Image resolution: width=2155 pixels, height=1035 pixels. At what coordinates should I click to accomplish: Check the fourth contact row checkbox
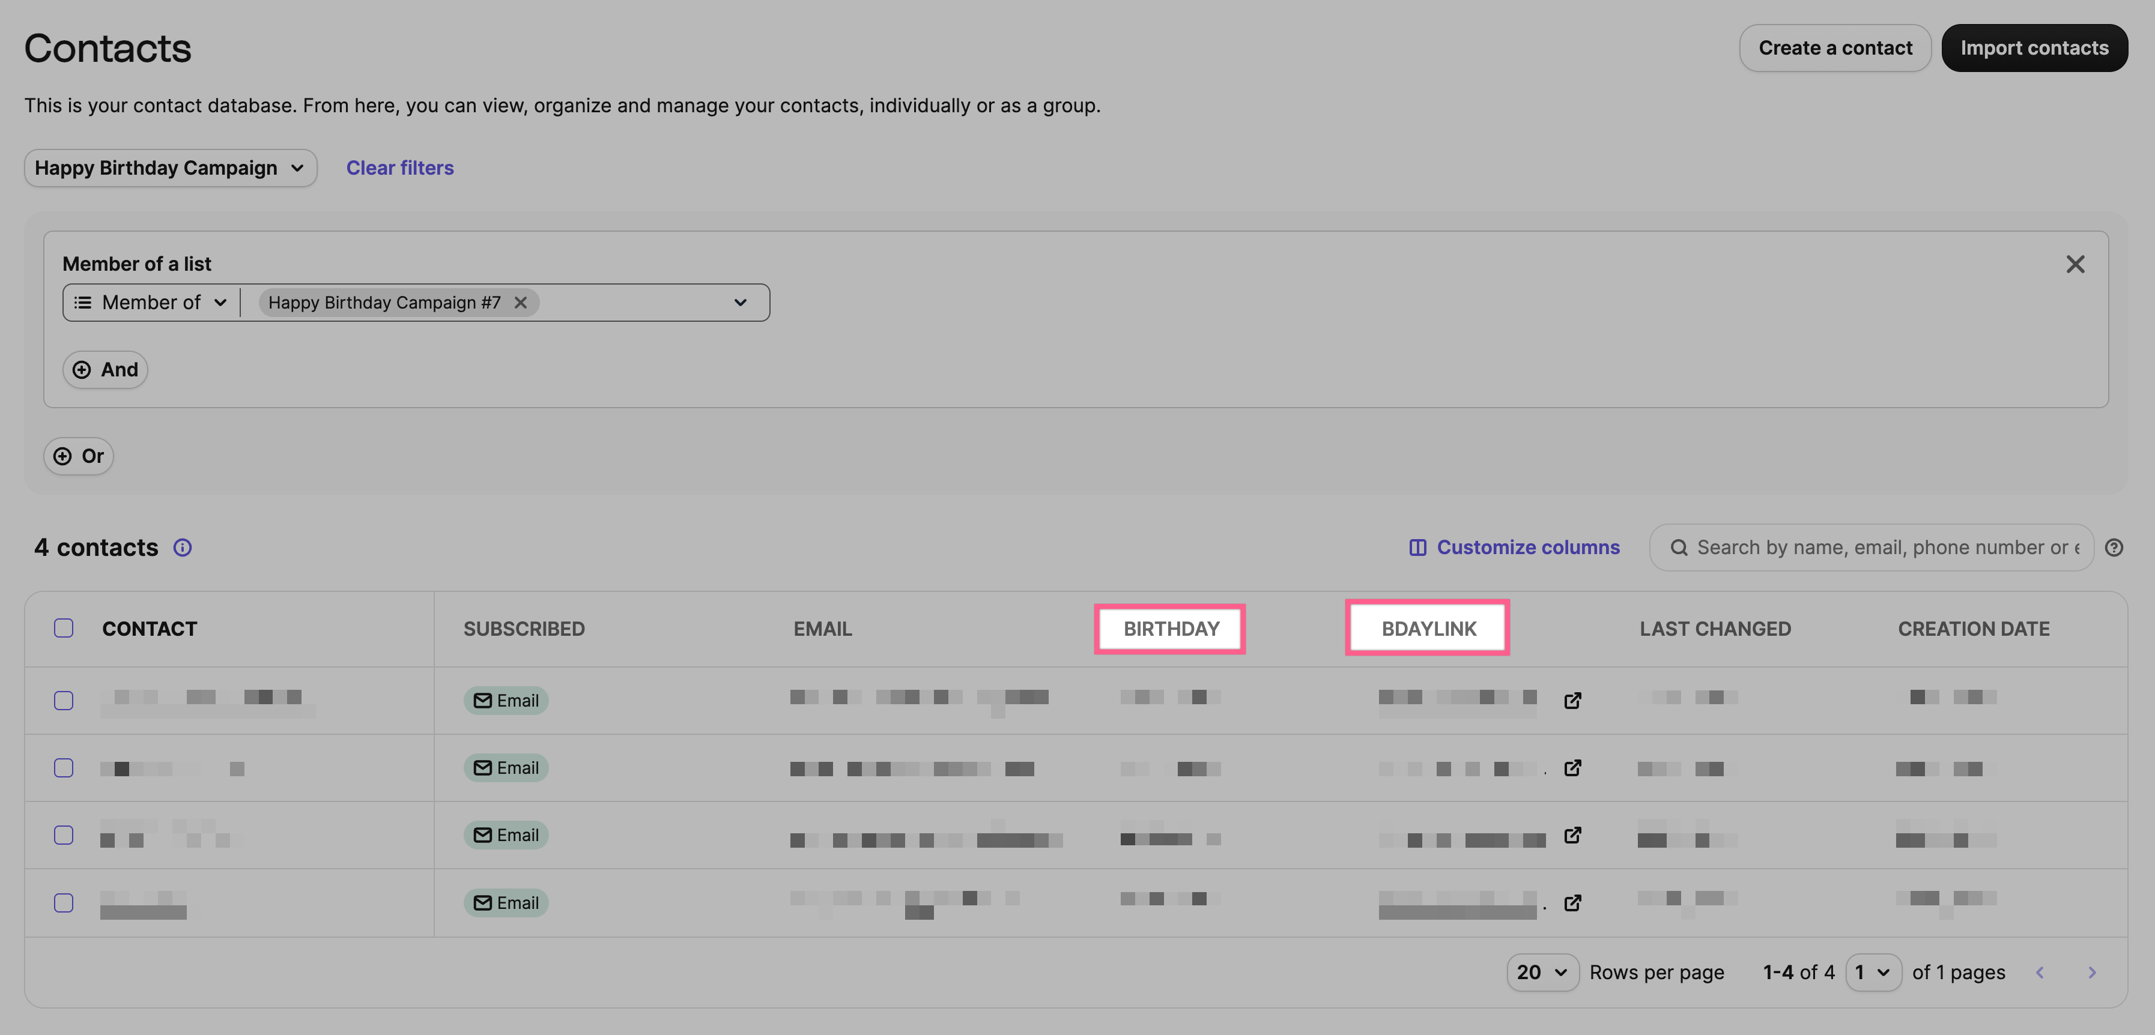(64, 903)
